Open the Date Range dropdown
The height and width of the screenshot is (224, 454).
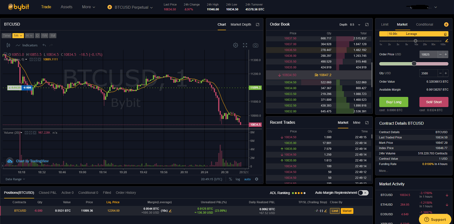click(x=15, y=179)
